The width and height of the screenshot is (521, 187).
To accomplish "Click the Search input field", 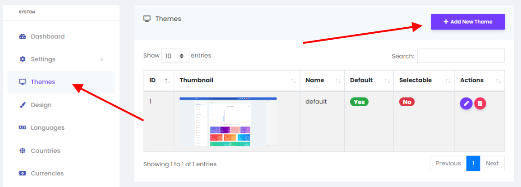I will point(461,56).
